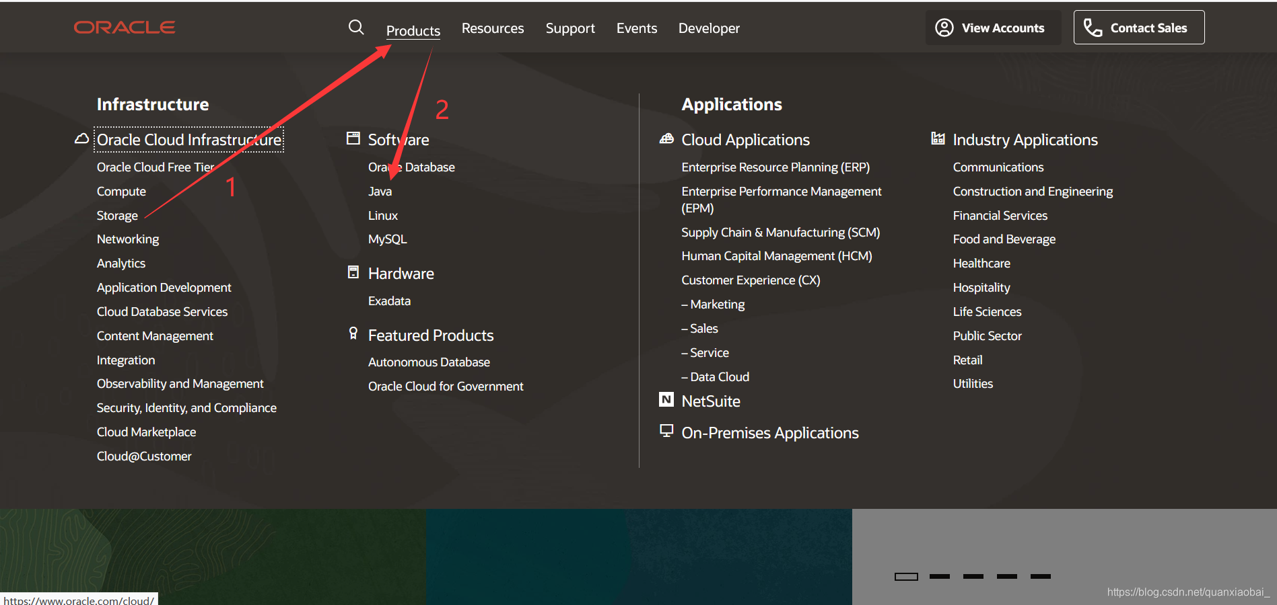
Task: Click the On-Premises Applications monitor icon
Action: pos(666,431)
